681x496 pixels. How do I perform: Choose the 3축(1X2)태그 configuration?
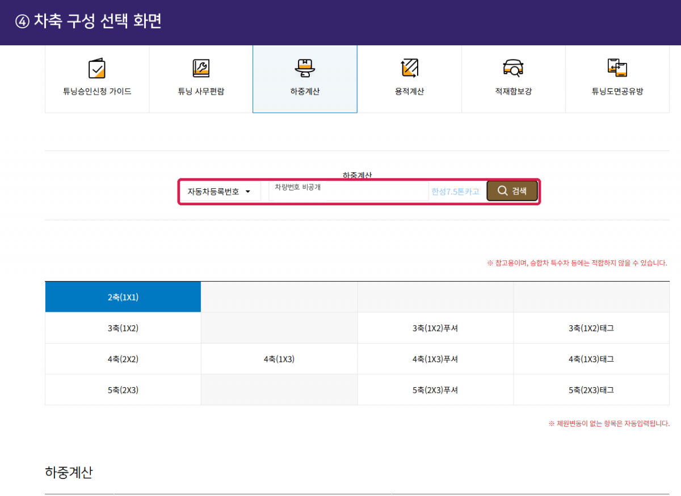pos(591,328)
